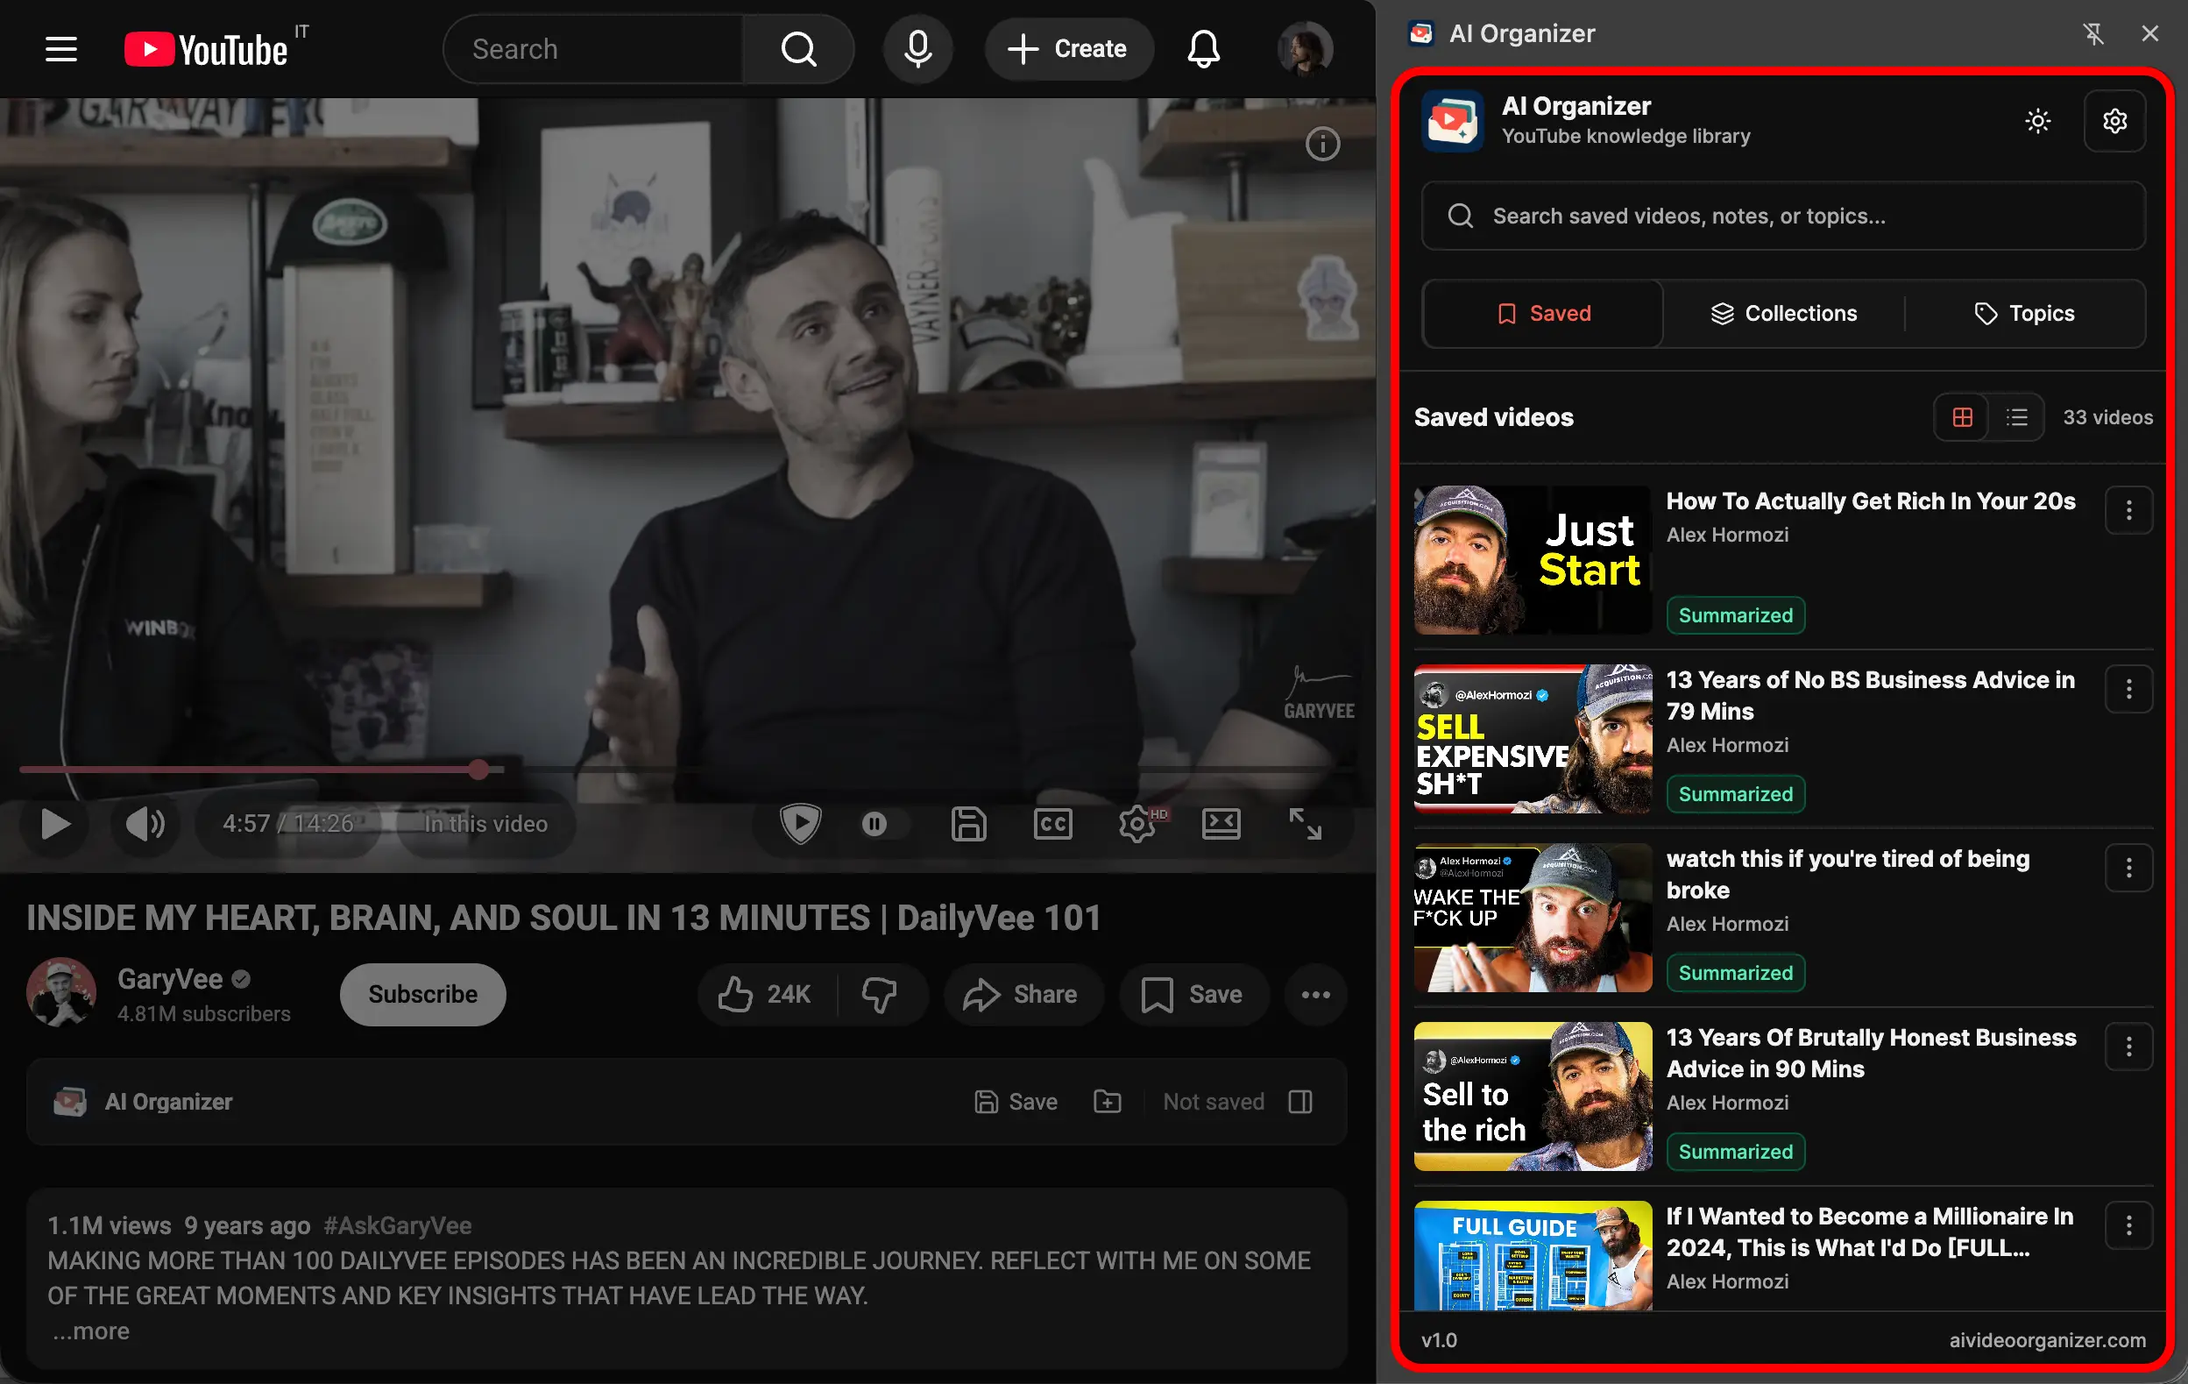Screen dimensions: 2188x1384
Task: Close the AI Organizer side panel
Action: point(2149,33)
